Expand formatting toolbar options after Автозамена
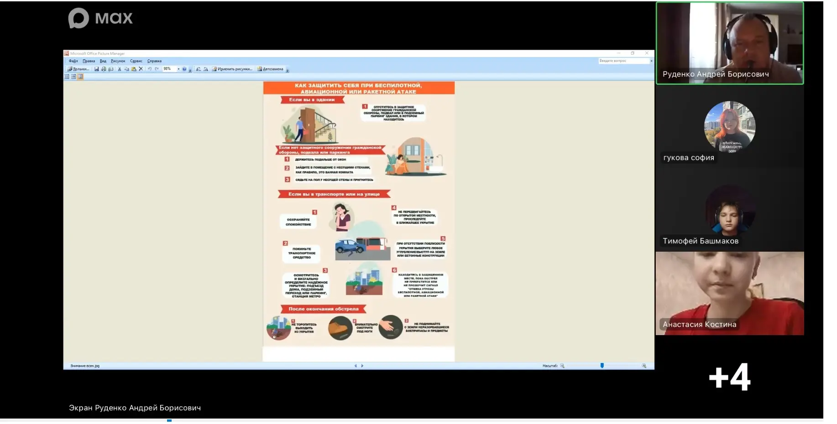The width and height of the screenshot is (837, 424). click(x=287, y=71)
